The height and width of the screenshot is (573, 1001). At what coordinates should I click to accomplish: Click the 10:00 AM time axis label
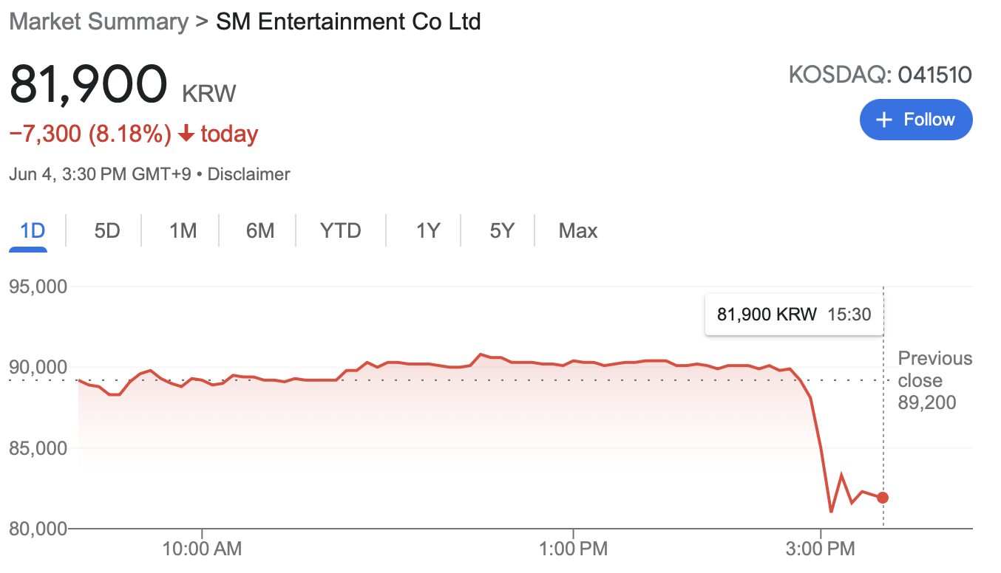202,549
